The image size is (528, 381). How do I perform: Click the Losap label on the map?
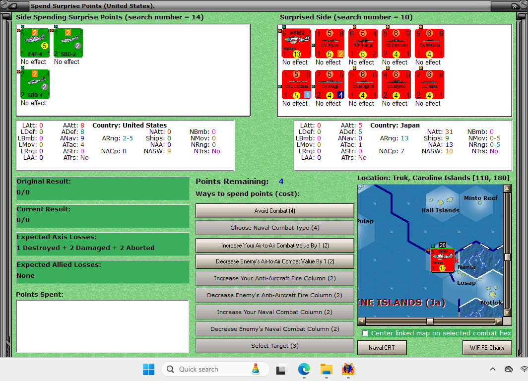tap(466, 283)
